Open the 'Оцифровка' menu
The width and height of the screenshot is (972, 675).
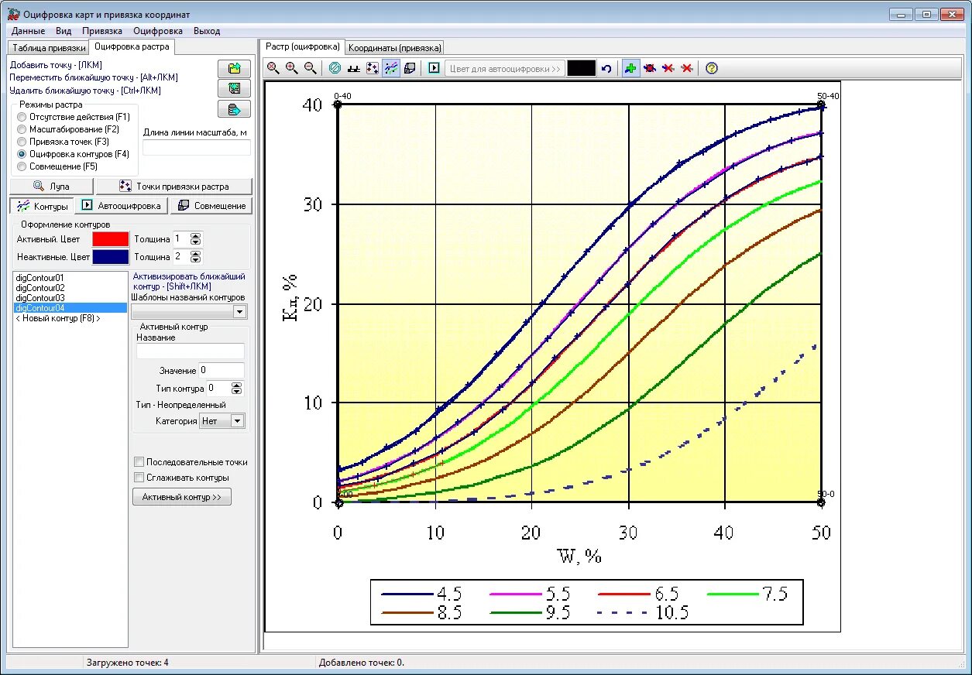click(x=158, y=31)
